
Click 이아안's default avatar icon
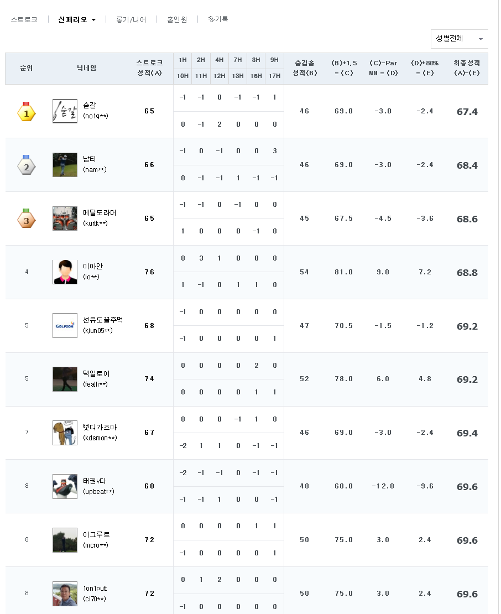click(x=65, y=272)
